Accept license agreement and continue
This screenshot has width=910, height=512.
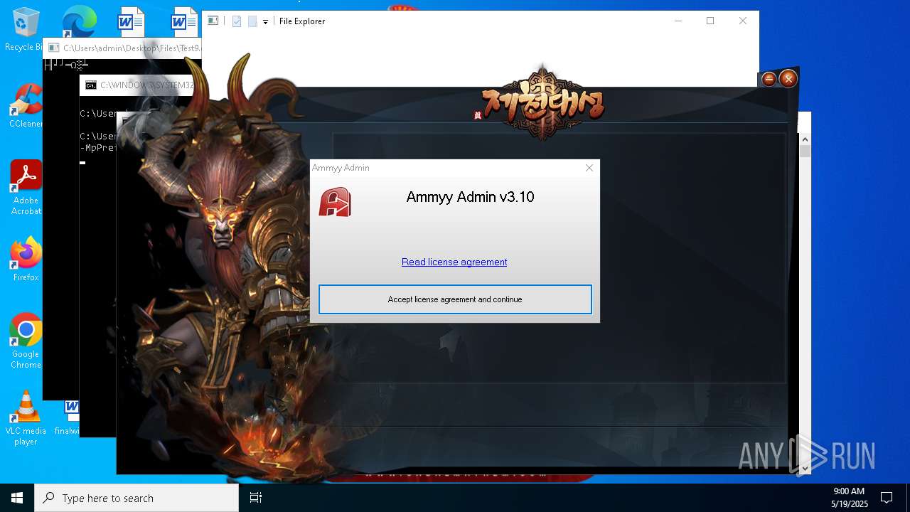coord(455,299)
